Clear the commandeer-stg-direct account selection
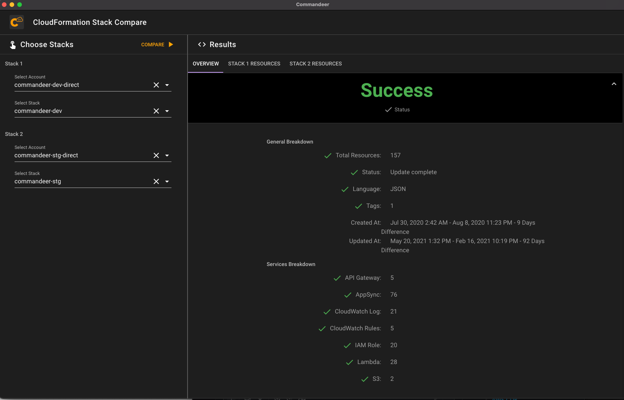This screenshot has height=400, width=624. point(156,155)
